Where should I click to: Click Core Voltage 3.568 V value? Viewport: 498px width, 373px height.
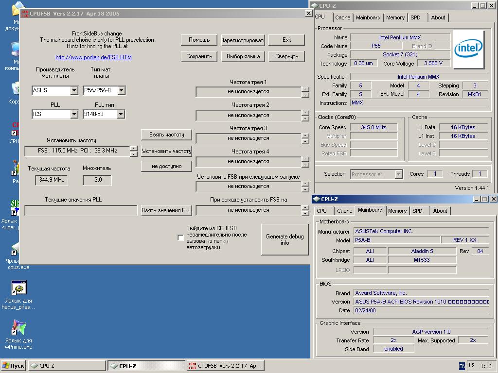tap(433, 63)
